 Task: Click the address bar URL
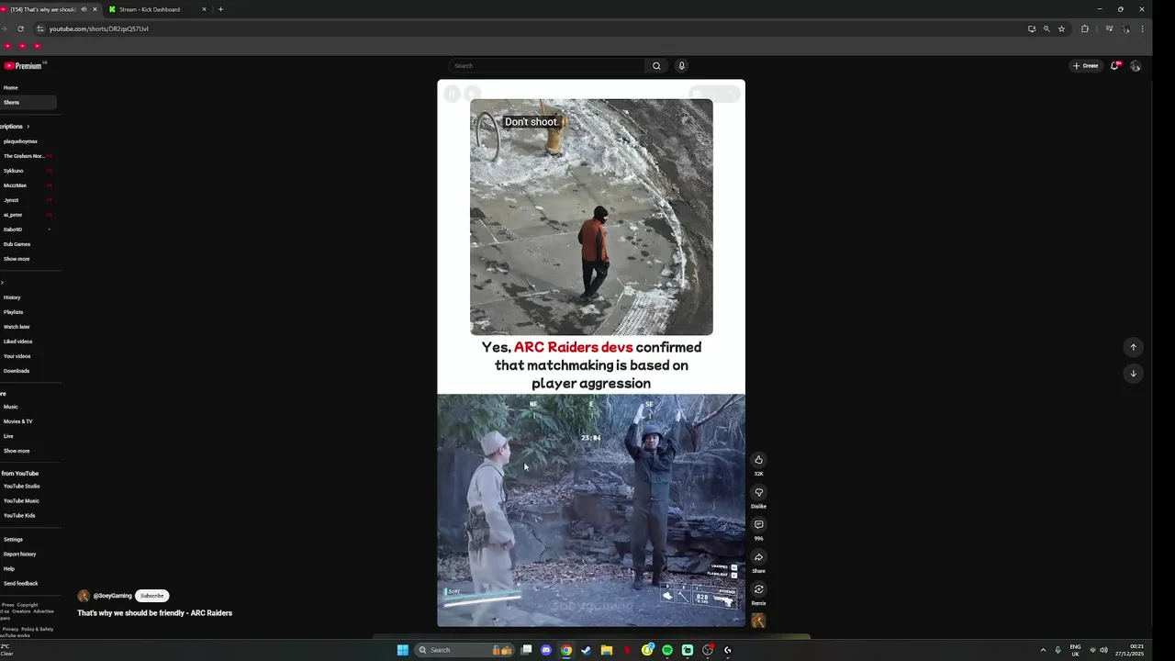click(x=98, y=28)
